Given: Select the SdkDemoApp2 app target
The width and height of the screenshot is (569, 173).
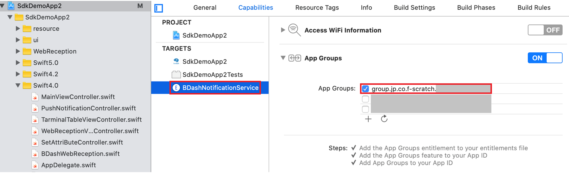Looking at the screenshot, I should [x=204, y=61].
